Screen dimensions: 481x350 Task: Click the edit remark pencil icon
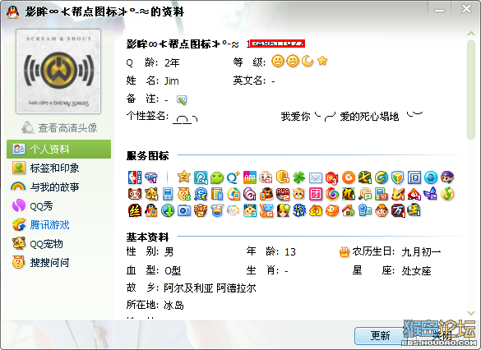(x=182, y=99)
